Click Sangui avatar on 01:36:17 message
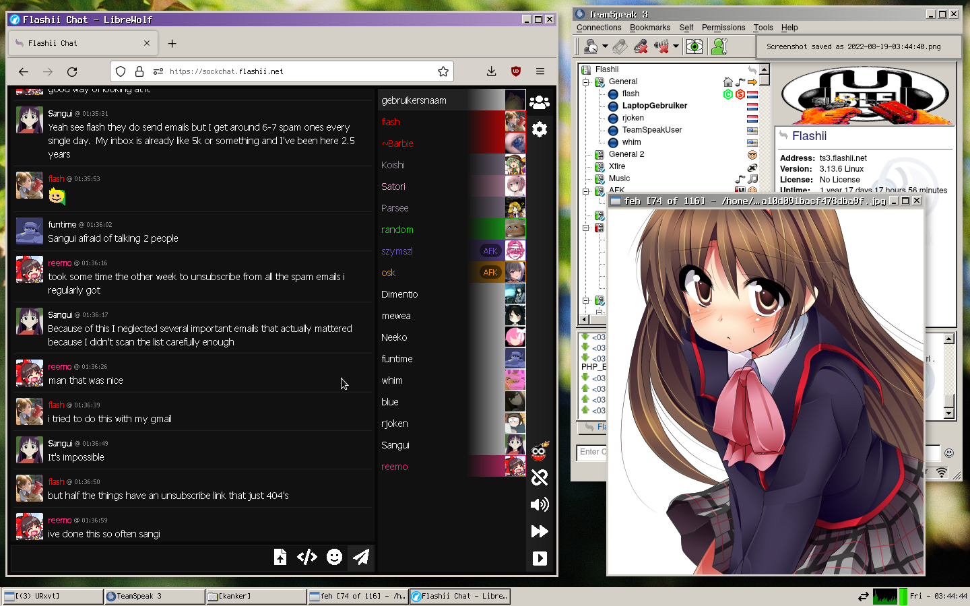This screenshot has width=970, height=606. pyautogui.click(x=30, y=321)
